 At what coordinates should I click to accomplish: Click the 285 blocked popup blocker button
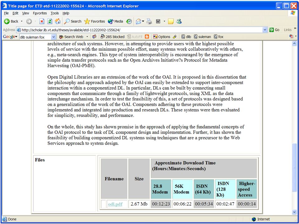click(x=113, y=37)
